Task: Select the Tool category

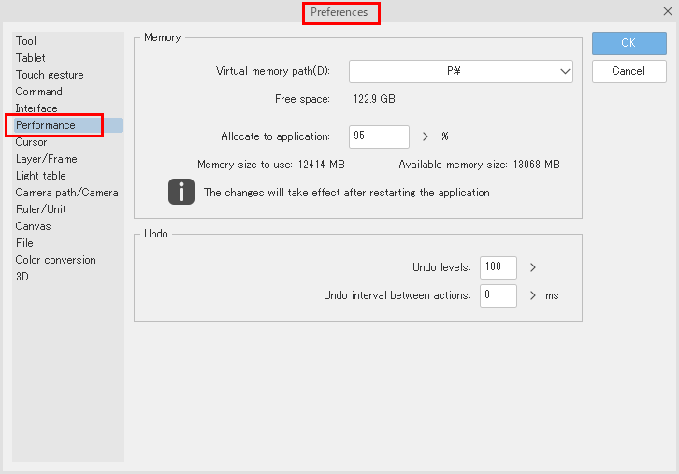Action: [26, 41]
